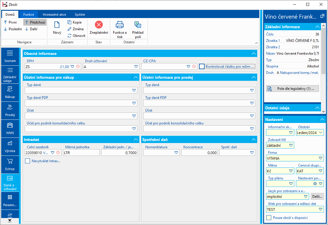This screenshot has height=225, width=328.
Task: Check Pouze zboží s dispozicí
Action: [x=269, y=217]
